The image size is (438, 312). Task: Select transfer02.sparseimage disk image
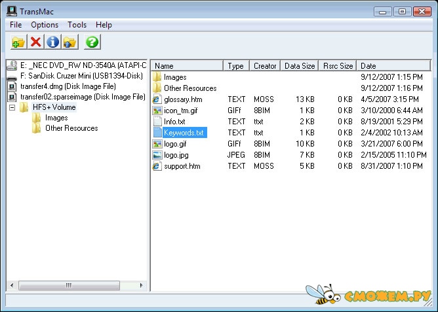(x=83, y=97)
